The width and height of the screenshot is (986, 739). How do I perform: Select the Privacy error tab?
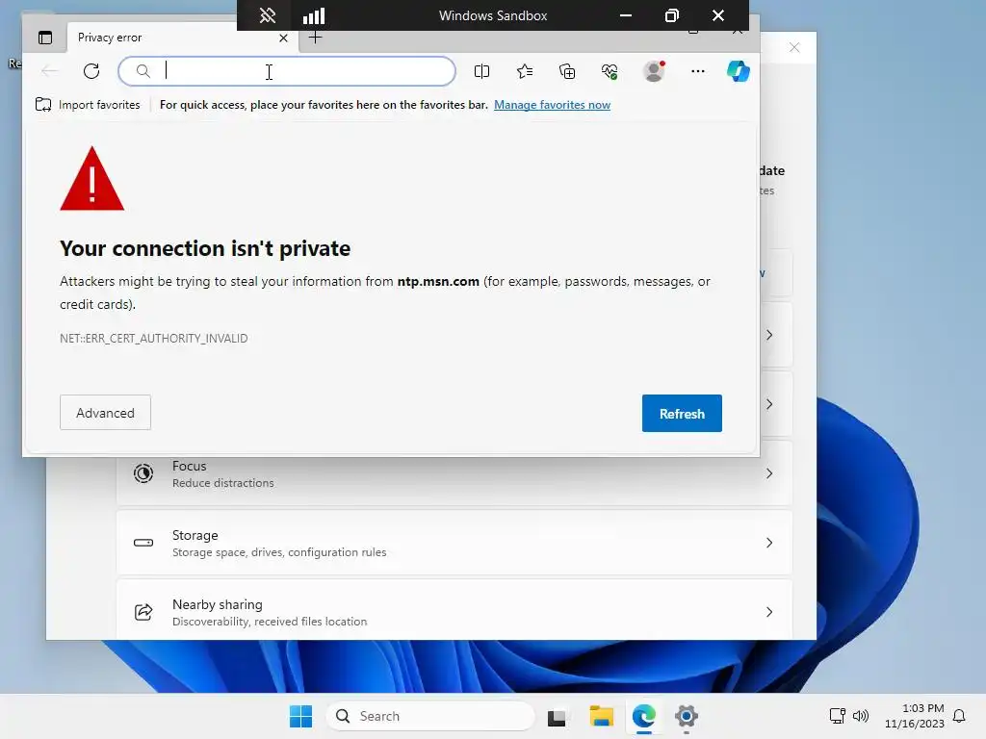pyautogui.click(x=181, y=38)
